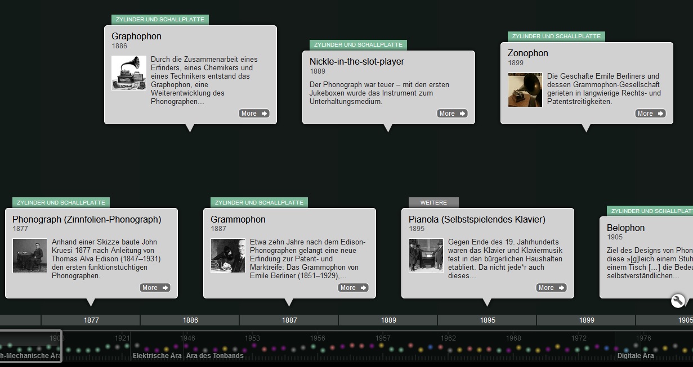Click More on the Zonophon card
Image resolution: width=693 pixels, height=367 pixels.
coord(650,114)
